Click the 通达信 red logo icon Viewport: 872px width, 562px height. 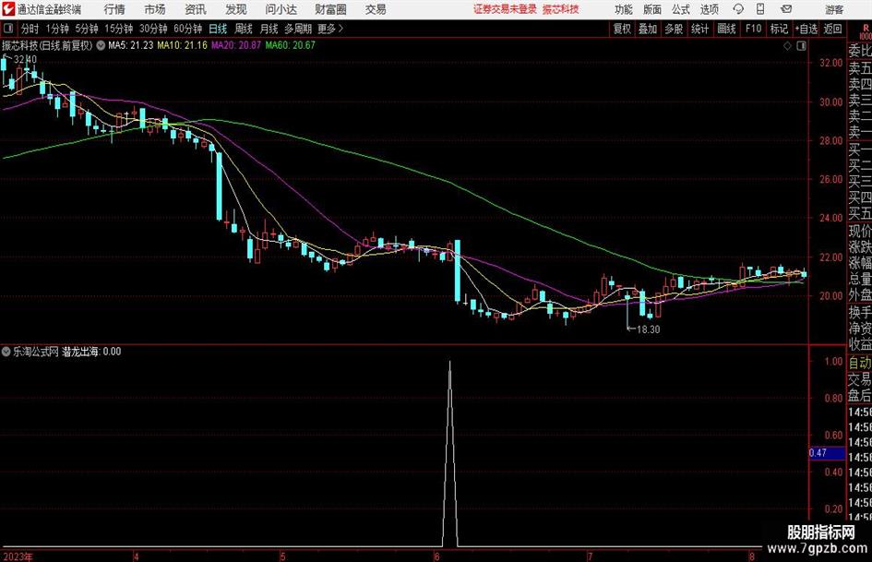click(7, 9)
